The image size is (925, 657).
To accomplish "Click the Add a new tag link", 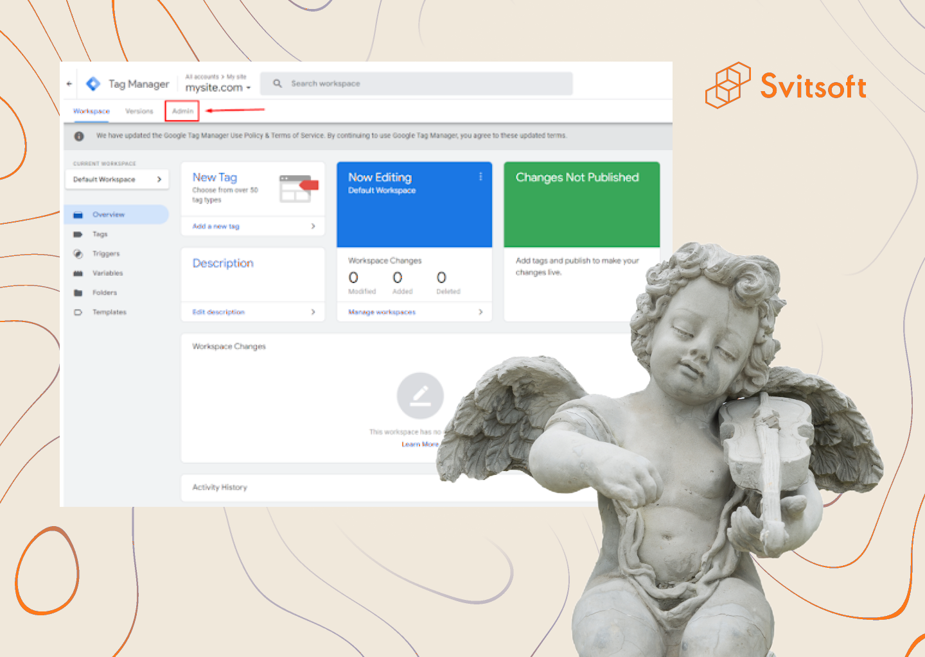I will [216, 226].
